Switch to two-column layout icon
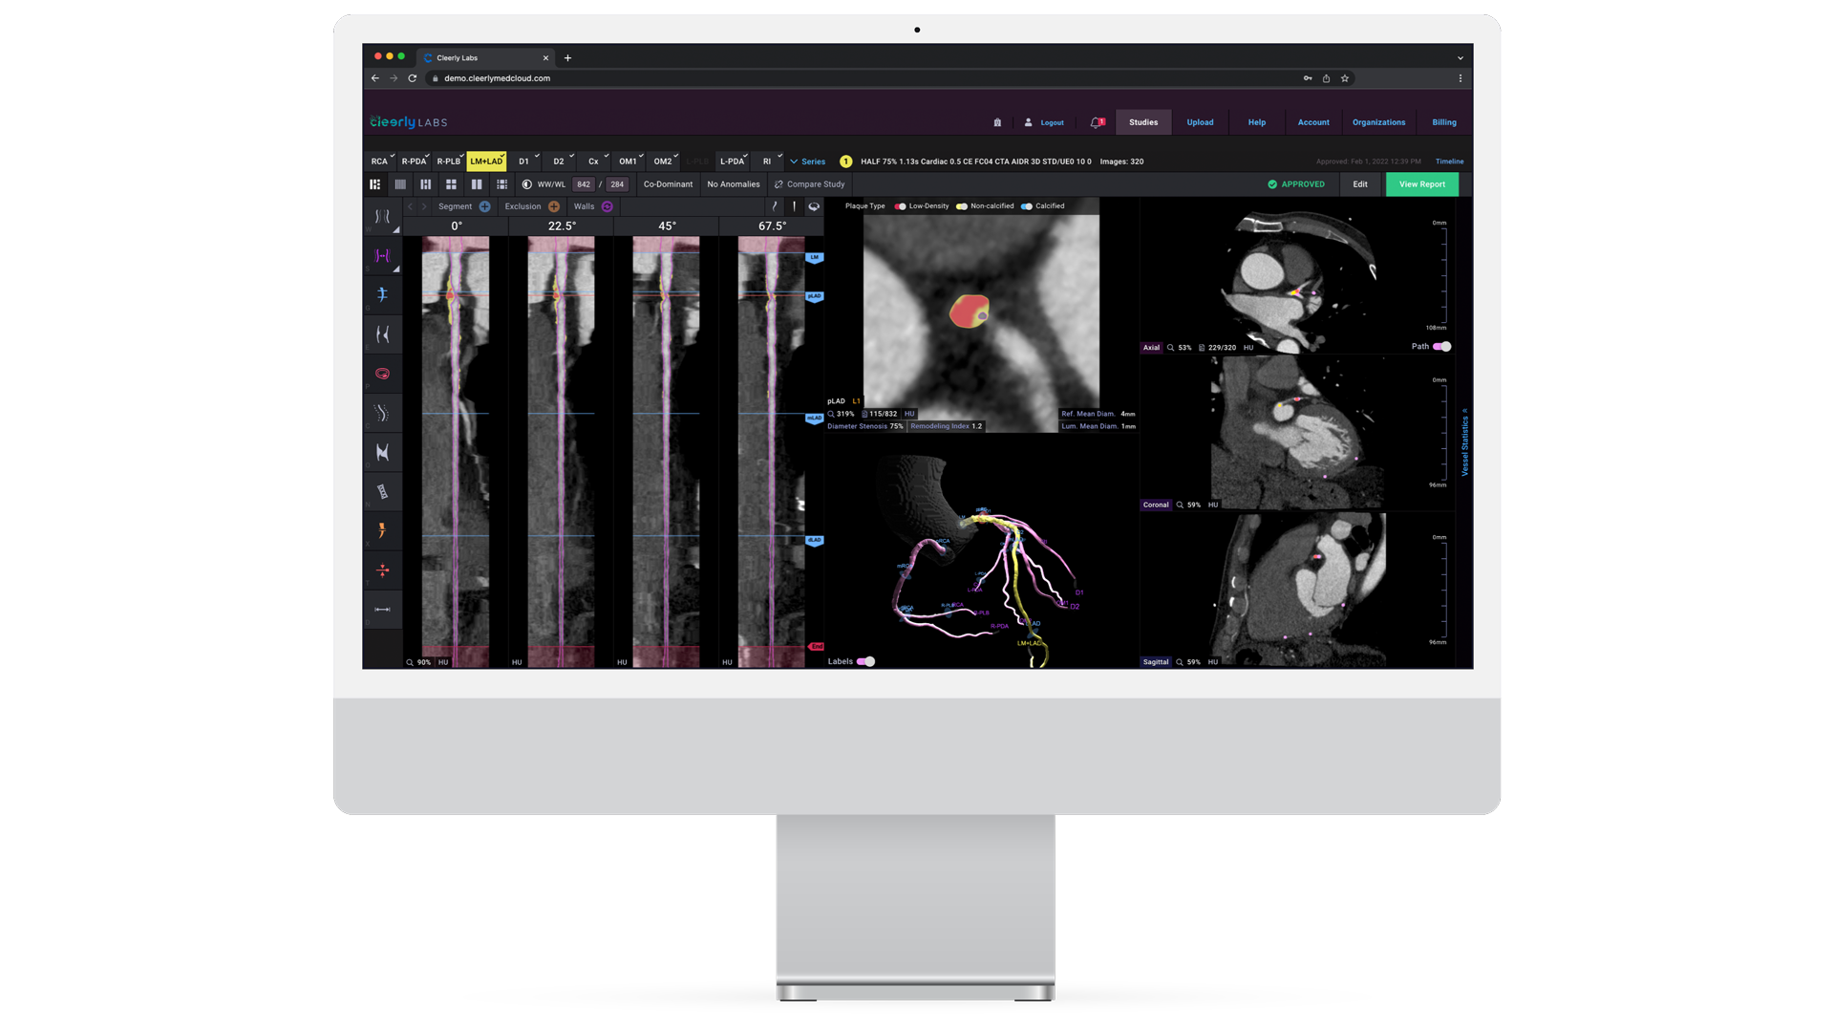This screenshot has height=1032, width=1834. [477, 184]
